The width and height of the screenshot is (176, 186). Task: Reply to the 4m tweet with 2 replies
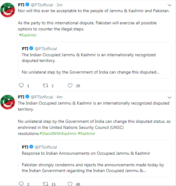coord(21,184)
